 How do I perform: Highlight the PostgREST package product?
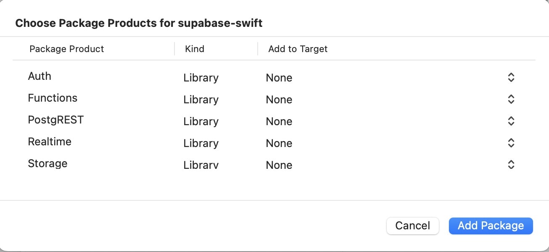click(x=55, y=120)
